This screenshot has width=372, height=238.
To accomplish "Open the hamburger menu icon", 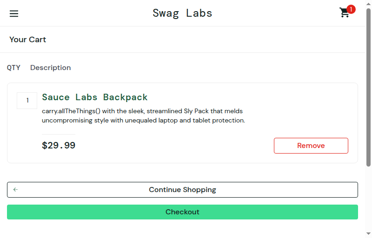I will [x=14, y=13].
